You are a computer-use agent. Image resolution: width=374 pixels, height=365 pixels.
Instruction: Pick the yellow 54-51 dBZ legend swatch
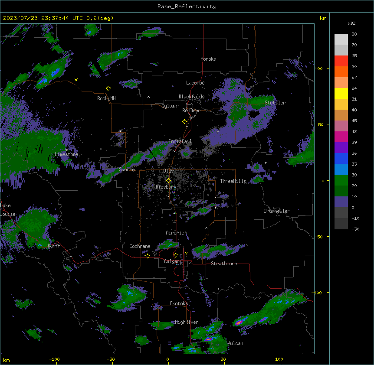coord(341,94)
